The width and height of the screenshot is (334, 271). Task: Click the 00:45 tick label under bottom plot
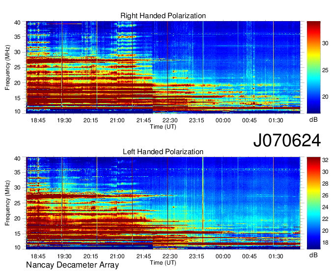click(x=249, y=256)
